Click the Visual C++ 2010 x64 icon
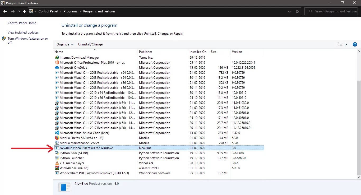Viewport: 361px width, 195px height. (x=57, y=93)
